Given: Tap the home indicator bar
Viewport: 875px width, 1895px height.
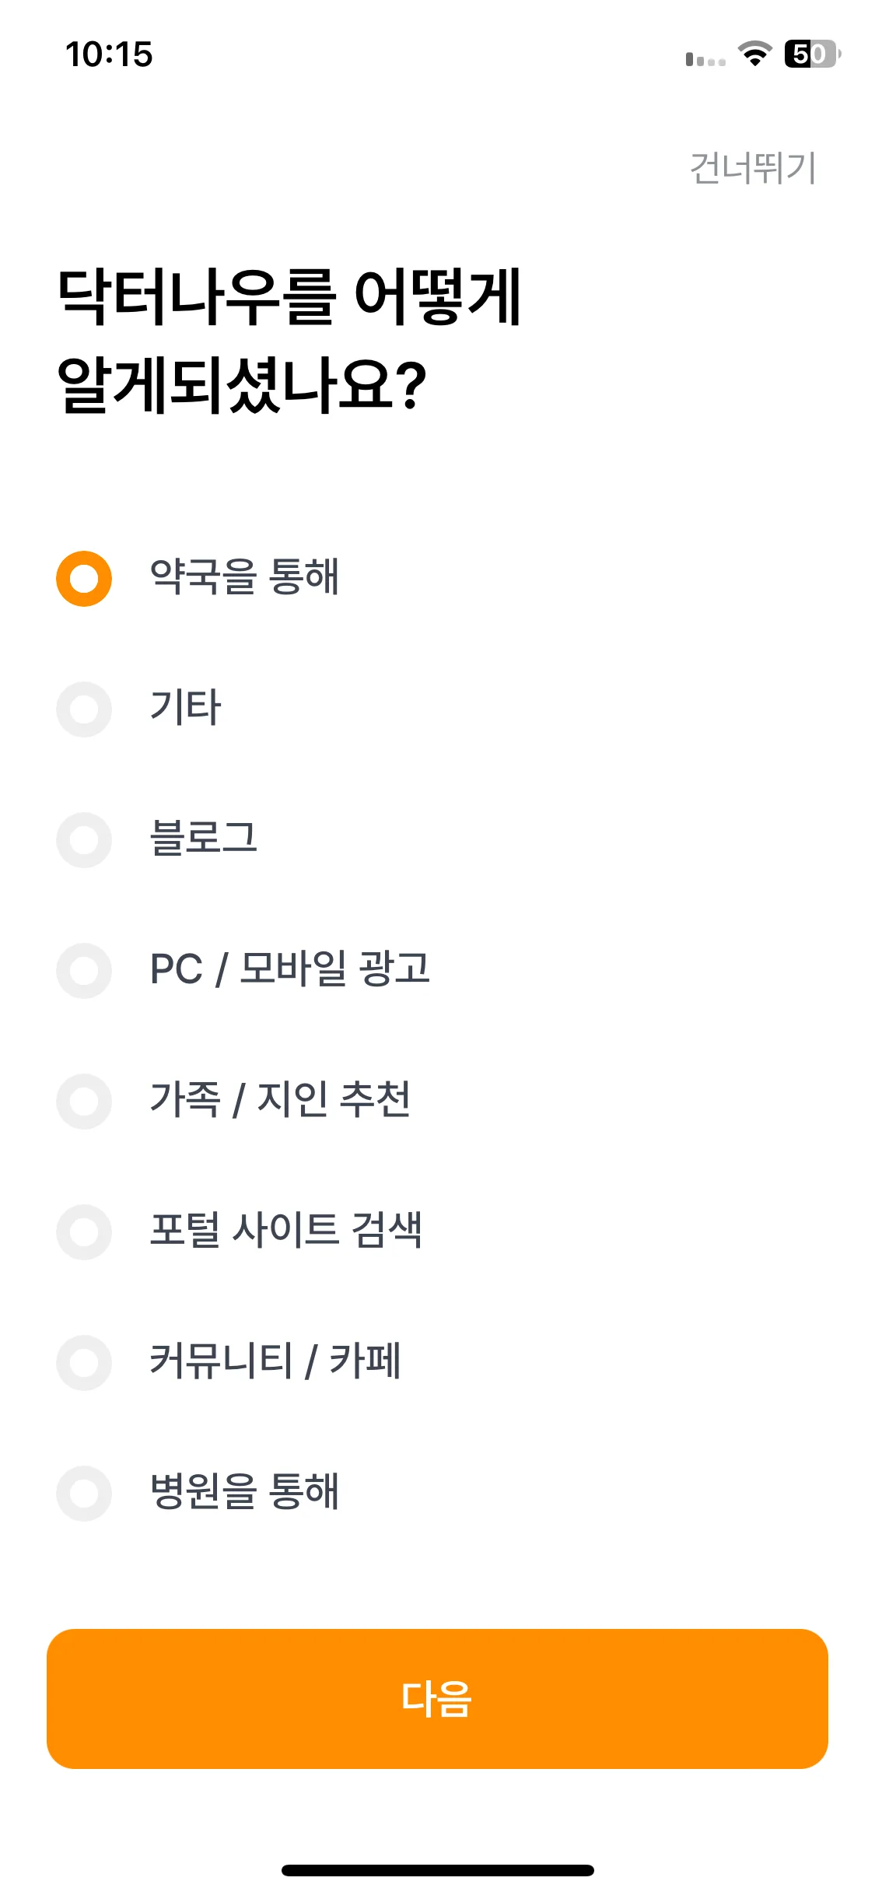Looking at the screenshot, I should pyautogui.click(x=438, y=1870).
